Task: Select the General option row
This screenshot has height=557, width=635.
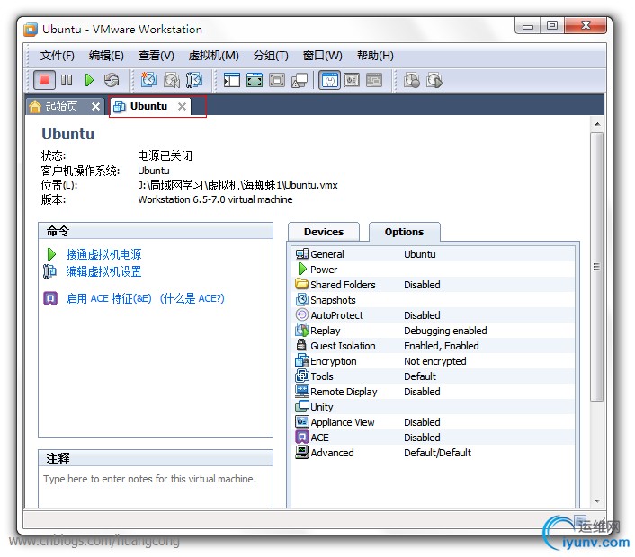Action: click(433, 254)
